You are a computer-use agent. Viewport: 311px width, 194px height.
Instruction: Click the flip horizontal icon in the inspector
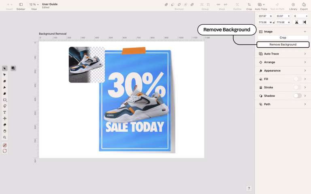(x=305, y=22)
